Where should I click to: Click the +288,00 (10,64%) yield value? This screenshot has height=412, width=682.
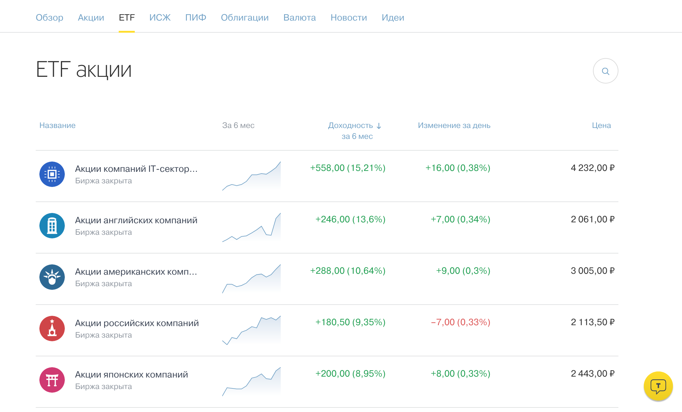348,271
